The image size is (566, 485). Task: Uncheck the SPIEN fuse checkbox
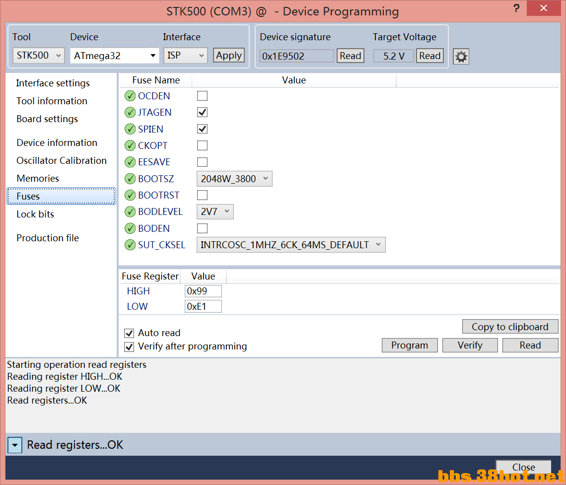tap(202, 129)
